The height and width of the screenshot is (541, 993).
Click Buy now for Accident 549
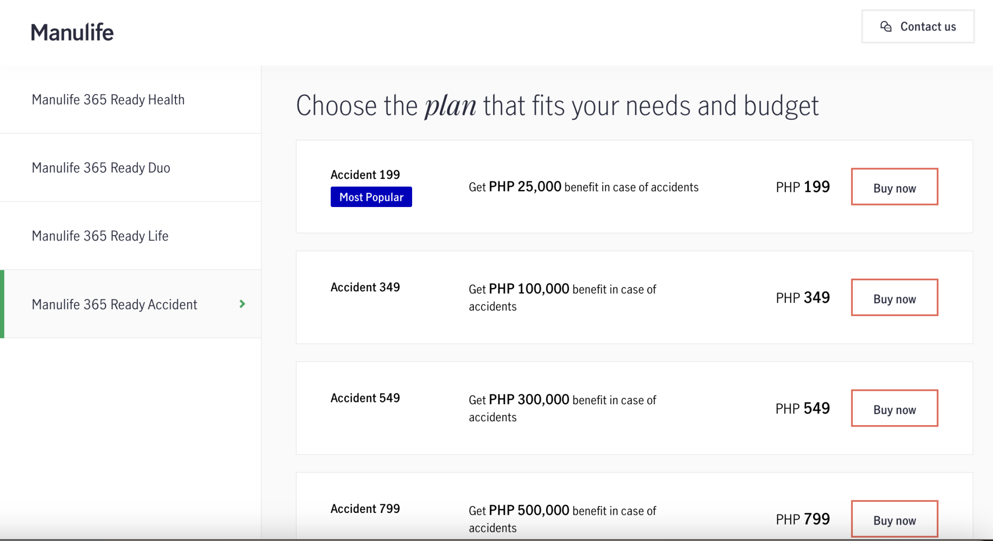click(895, 408)
